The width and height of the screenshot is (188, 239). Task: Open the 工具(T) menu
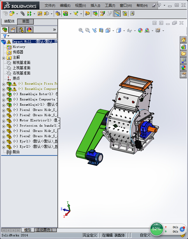[110, 6]
